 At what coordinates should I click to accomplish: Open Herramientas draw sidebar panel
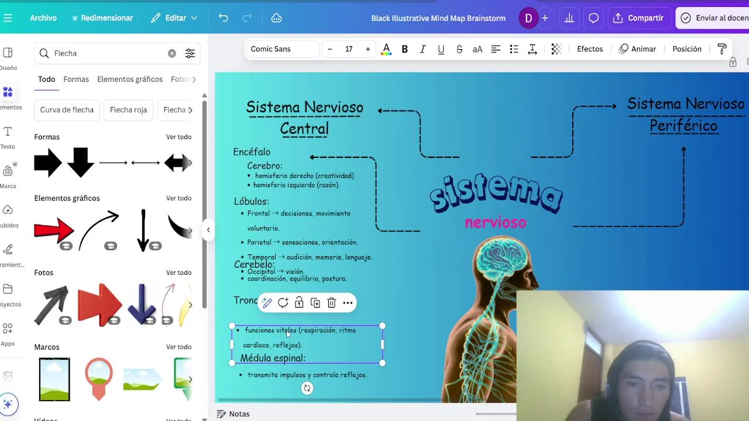(8, 255)
